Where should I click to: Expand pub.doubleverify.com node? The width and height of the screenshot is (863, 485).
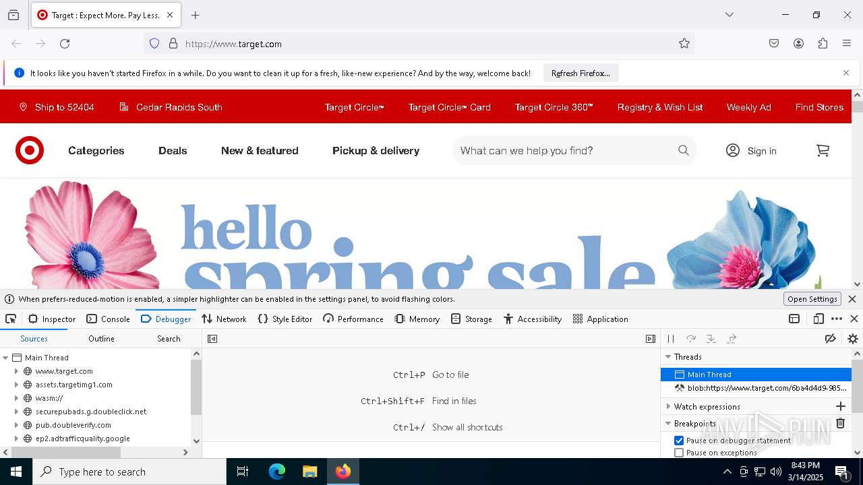point(16,425)
